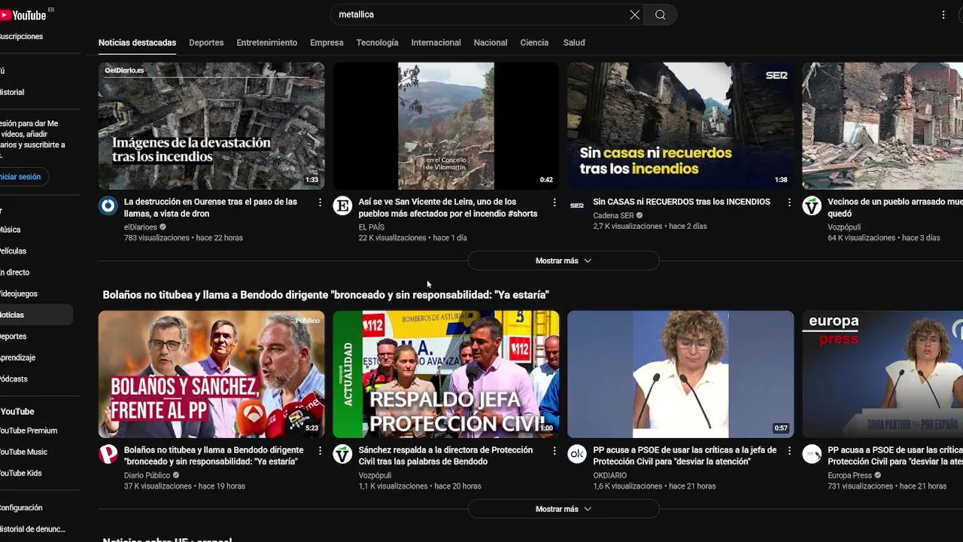This screenshot has height=542, width=963.
Task: Open the OKDIARIO channel name link
Action: (609, 475)
